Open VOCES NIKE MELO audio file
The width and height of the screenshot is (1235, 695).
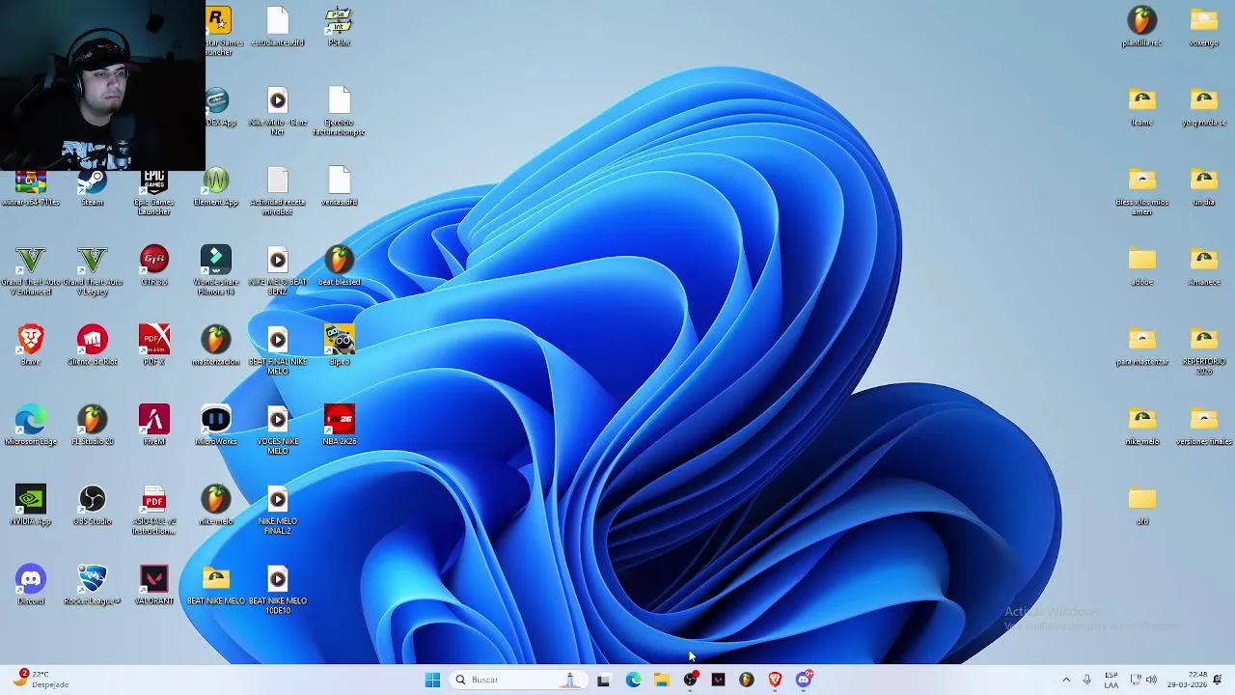278,430
